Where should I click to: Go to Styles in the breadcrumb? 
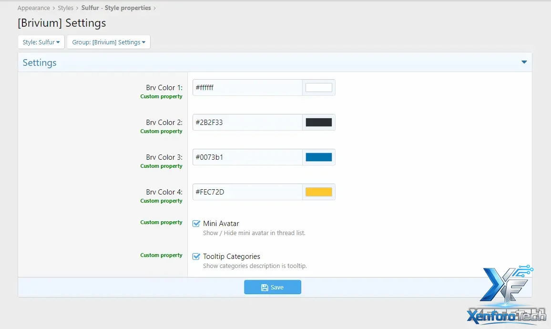pyautogui.click(x=66, y=8)
